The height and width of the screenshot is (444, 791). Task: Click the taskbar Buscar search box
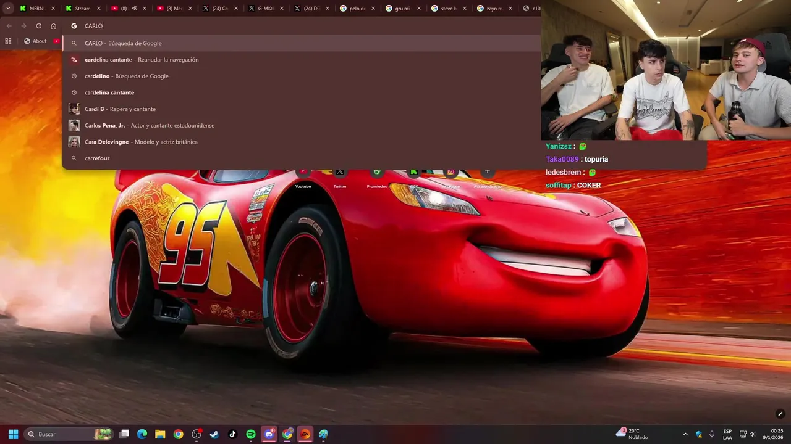point(70,434)
